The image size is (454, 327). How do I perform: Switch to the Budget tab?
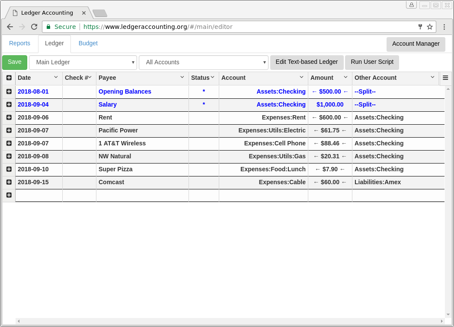pyautogui.click(x=88, y=44)
